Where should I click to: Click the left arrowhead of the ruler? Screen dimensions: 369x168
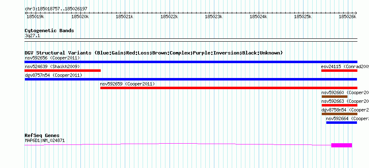26,13
